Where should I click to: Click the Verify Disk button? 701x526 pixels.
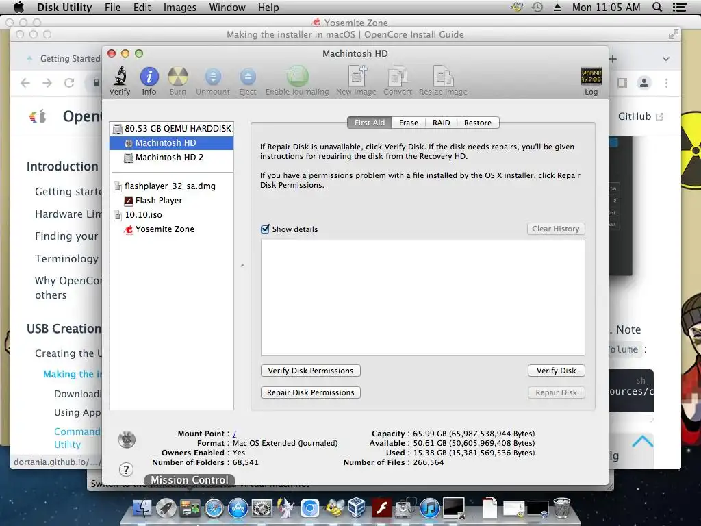pyautogui.click(x=556, y=371)
